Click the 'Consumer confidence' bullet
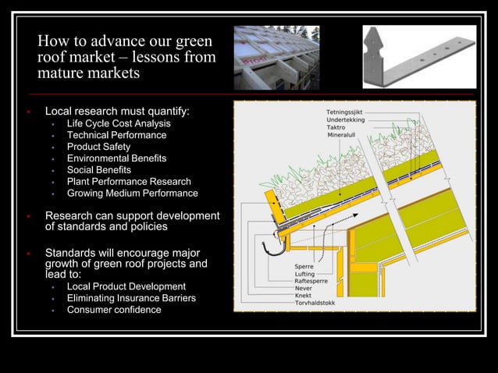Viewport: 498px width, 373px height. (114, 310)
